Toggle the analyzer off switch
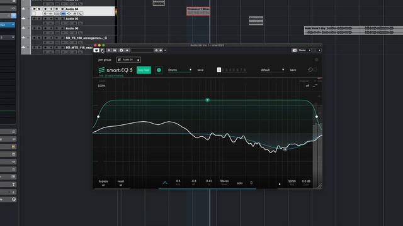Viewport: 403px width, 226px height. [x=307, y=86]
